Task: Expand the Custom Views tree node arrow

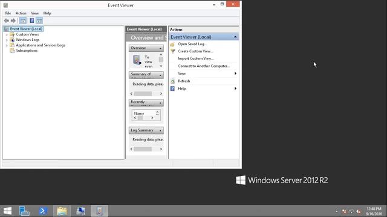Action: [7, 35]
